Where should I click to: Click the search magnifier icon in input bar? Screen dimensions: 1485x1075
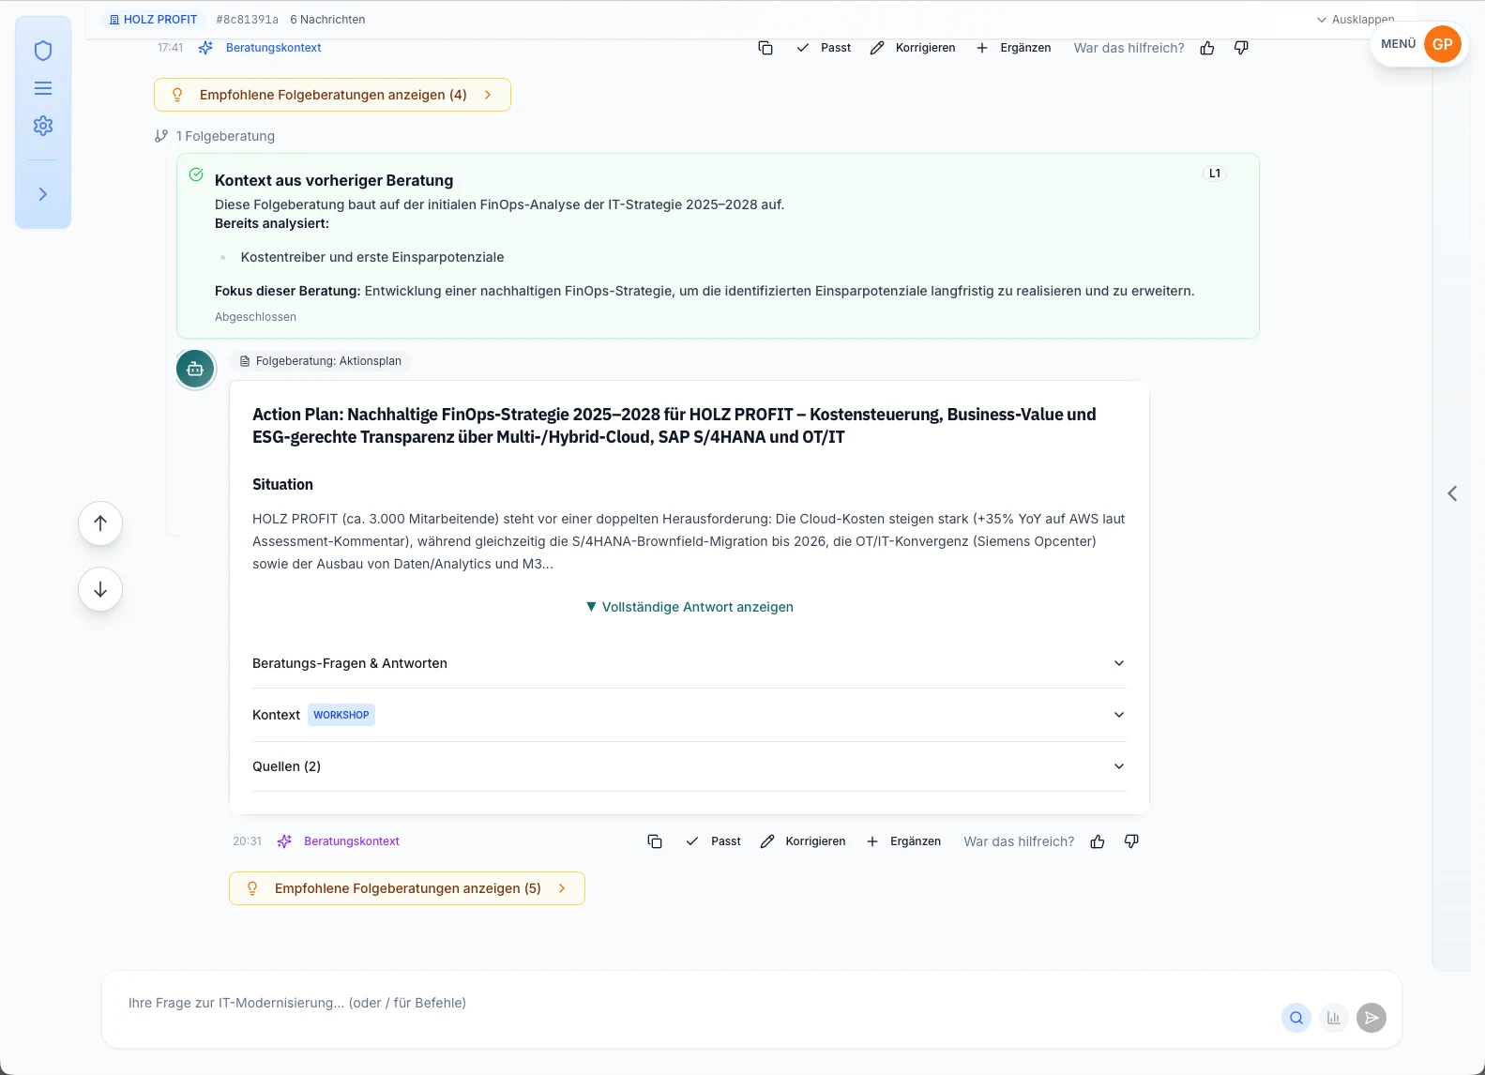[x=1296, y=1018]
